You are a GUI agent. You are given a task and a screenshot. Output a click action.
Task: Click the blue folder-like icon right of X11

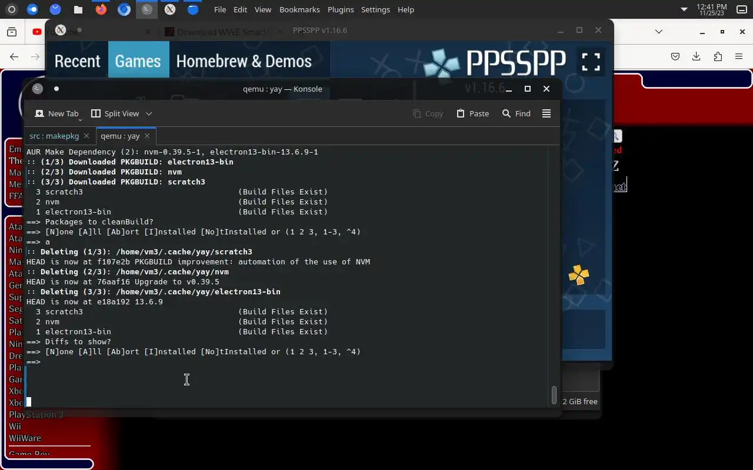tap(192, 9)
